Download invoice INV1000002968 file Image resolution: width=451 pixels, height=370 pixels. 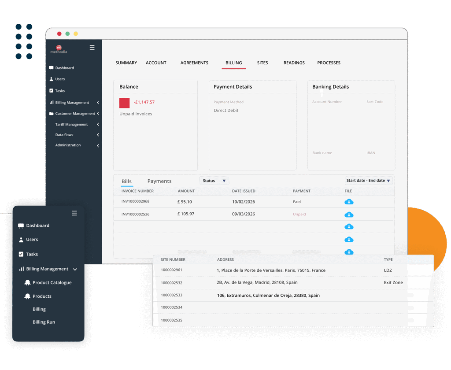tap(349, 202)
